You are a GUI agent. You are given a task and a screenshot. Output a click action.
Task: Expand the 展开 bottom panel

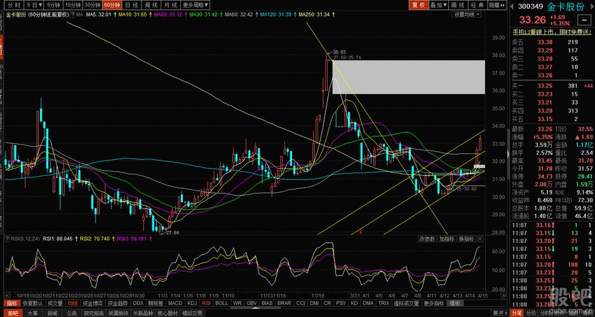(x=500, y=313)
